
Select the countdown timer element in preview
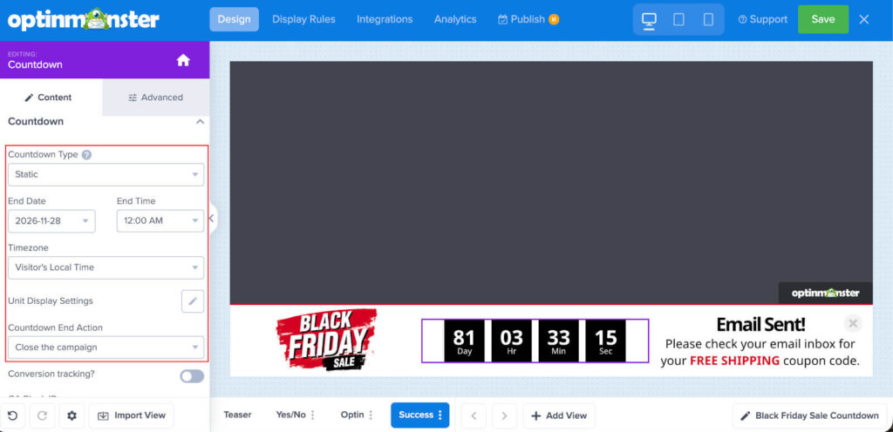pyautogui.click(x=535, y=341)
